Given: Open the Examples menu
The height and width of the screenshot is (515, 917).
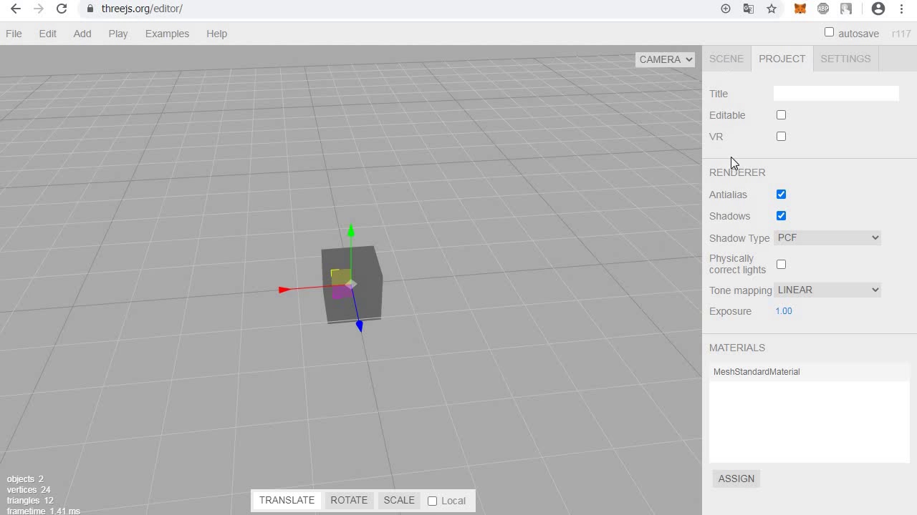Looking at the screenshot, I should pyautogui.click(x=167, y=34).
